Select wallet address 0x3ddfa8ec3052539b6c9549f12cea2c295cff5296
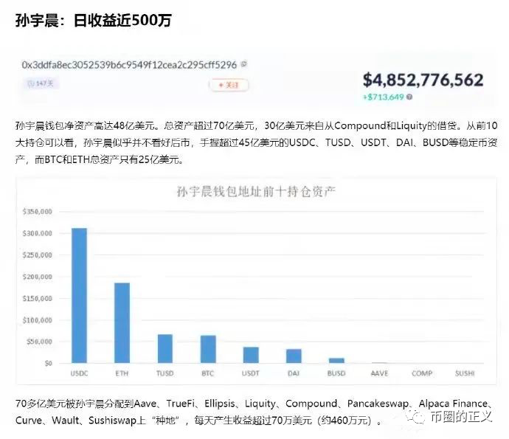Image resolution: width=509 pixels, height=439 pixels. (129, 65)
